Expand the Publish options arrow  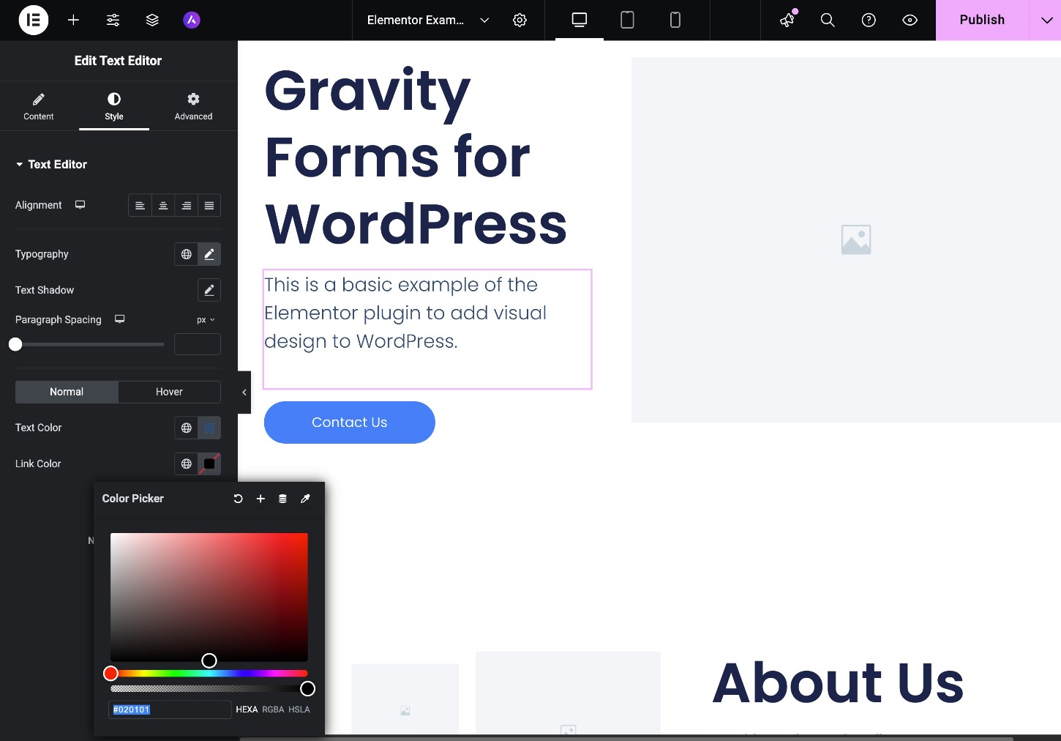coord(1046,20)
